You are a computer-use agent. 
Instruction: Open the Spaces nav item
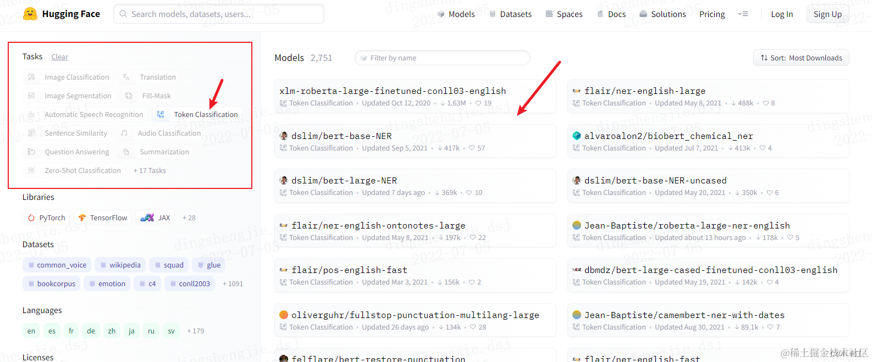(x=564, y=14)
